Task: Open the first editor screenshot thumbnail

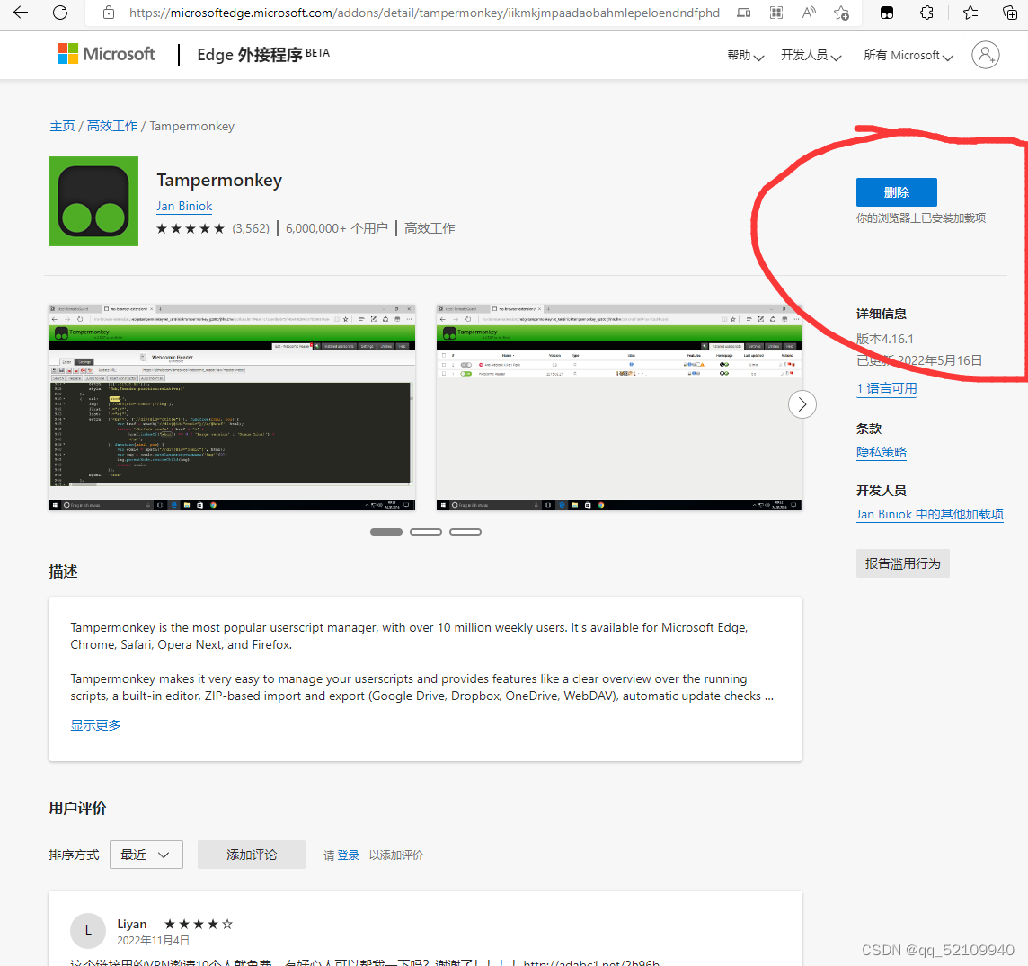Action: [x=232, y=407]
